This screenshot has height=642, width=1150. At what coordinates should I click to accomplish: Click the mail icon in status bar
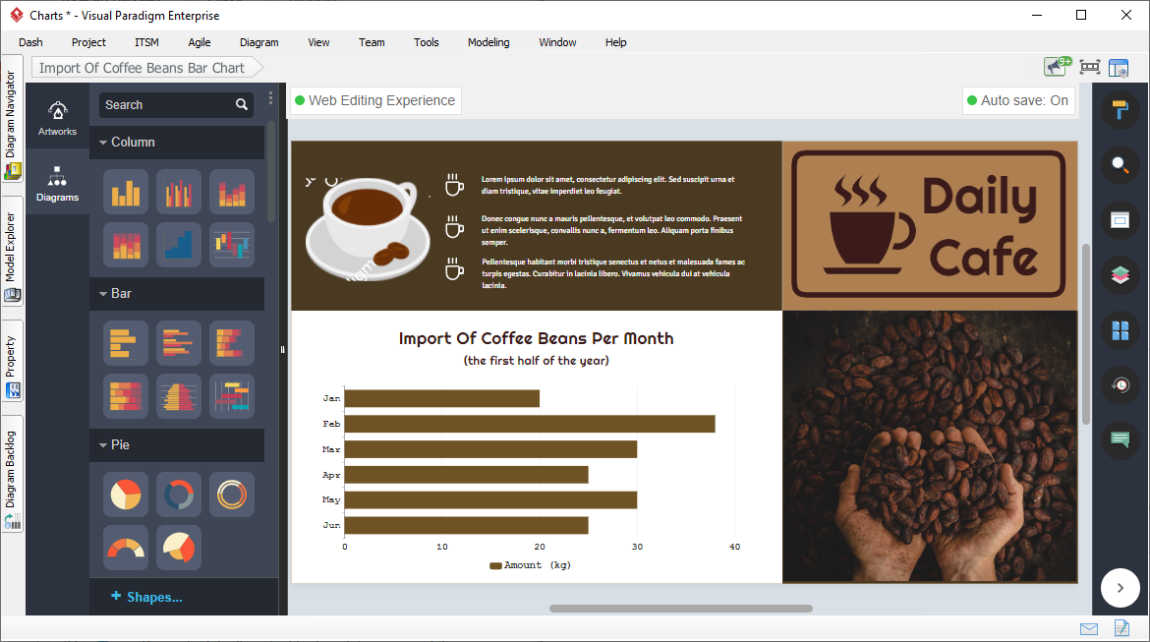1089,629
